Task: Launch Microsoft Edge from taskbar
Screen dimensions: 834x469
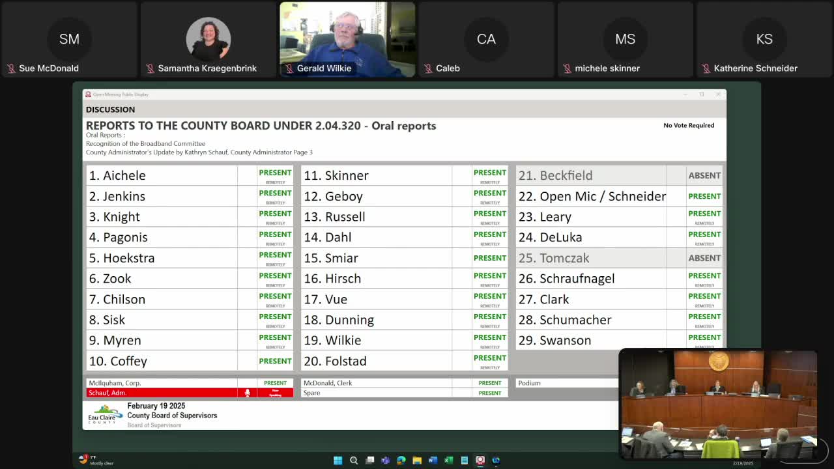Action: click(401, 461)
